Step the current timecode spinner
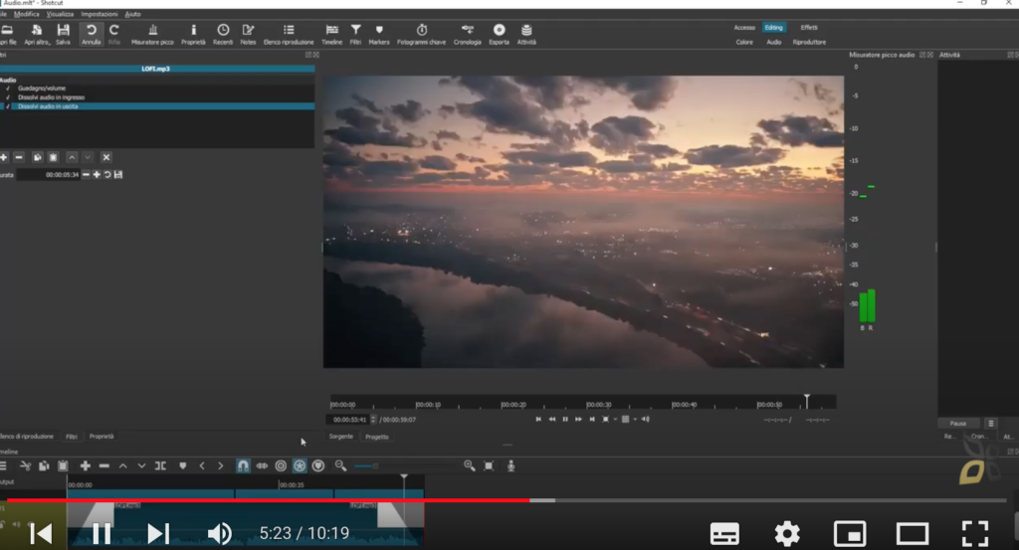 (x=373, y=420)
